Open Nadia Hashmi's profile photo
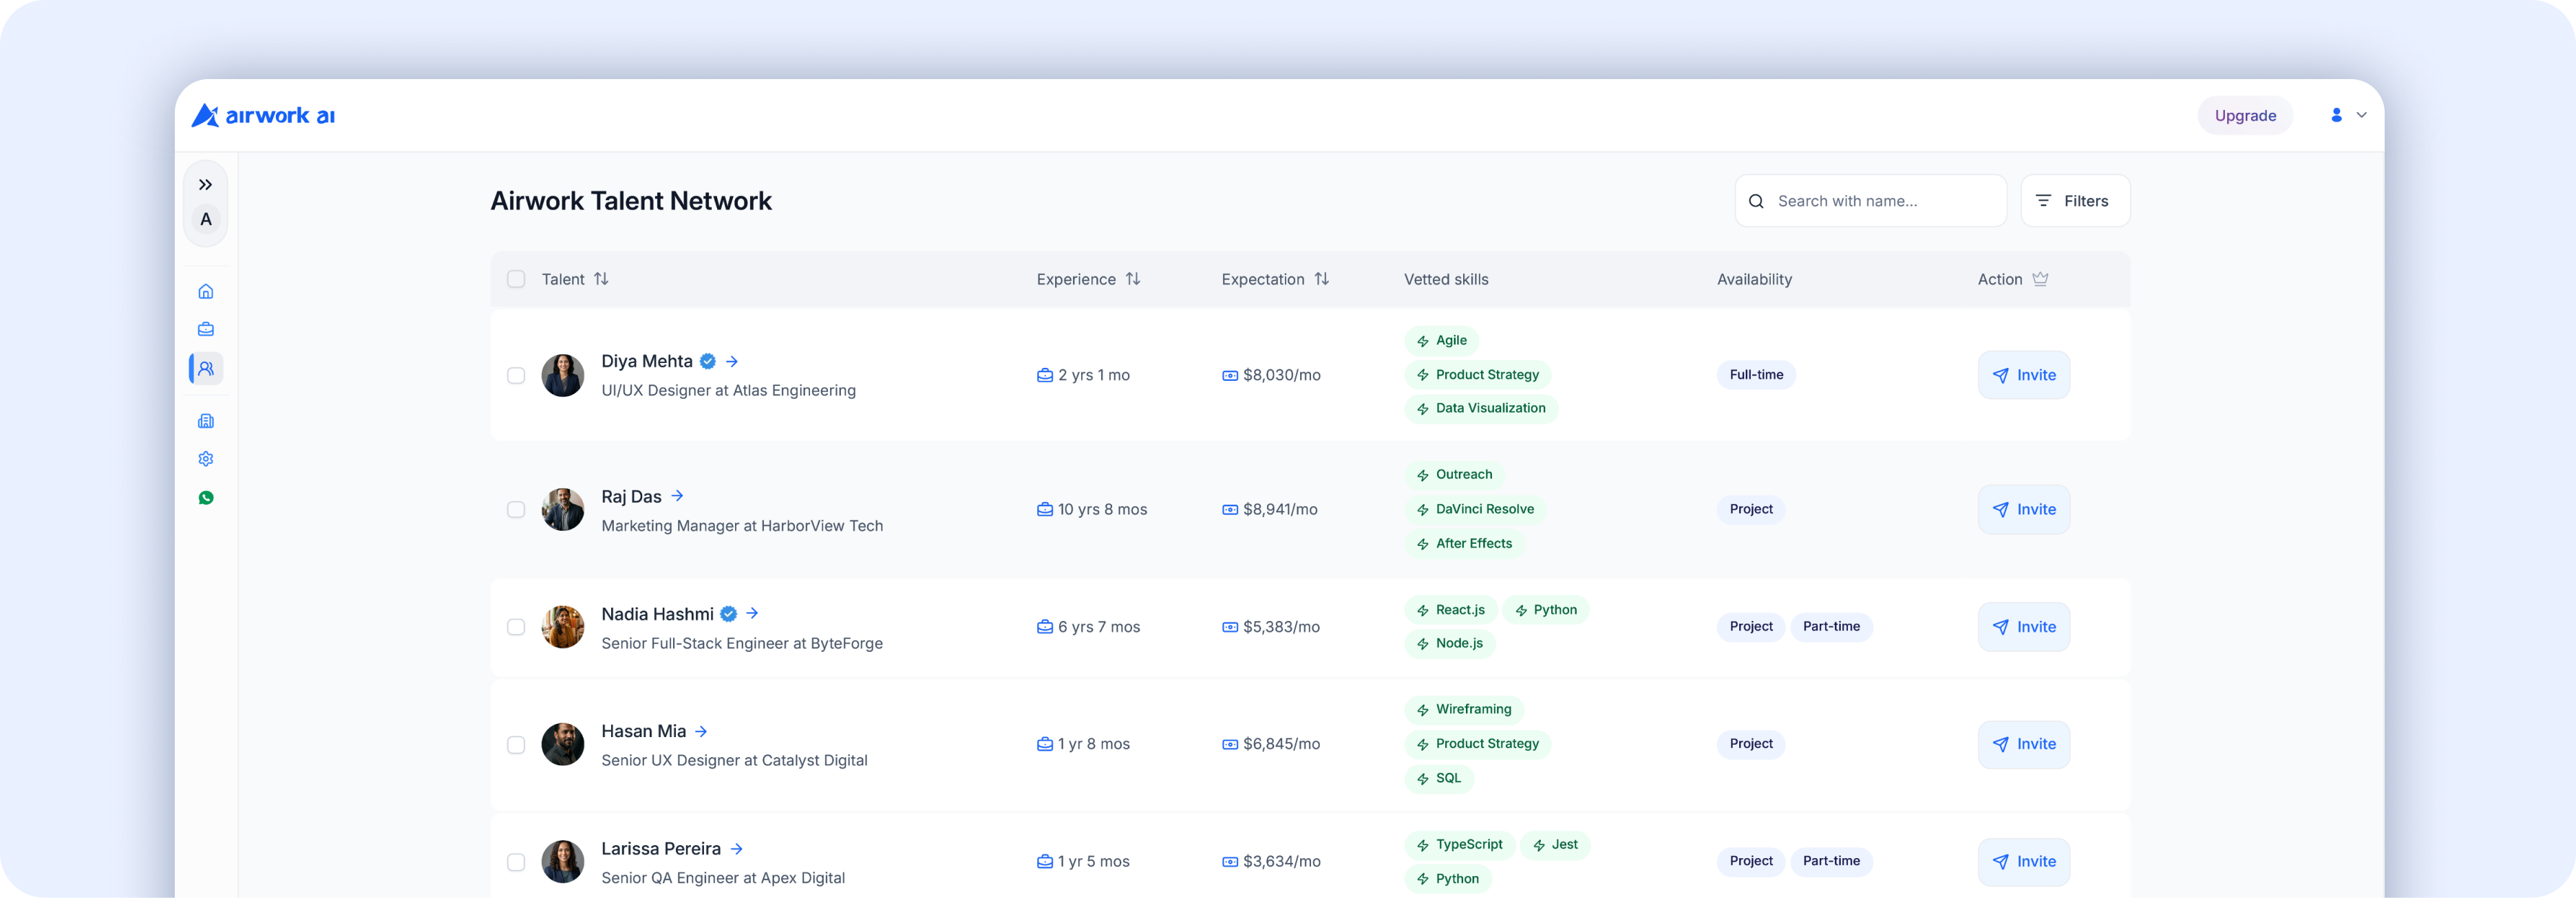The height and width of the screenshot is (898, 2576). 563,627
